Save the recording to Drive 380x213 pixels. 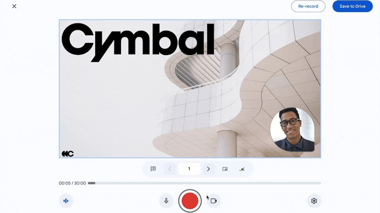click(x=352, y=6)
